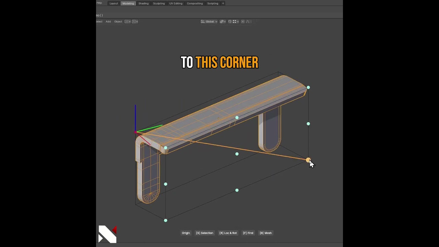Open the pivot point dropdown
The image size is (439, 247).
click(x=222, y=22)
